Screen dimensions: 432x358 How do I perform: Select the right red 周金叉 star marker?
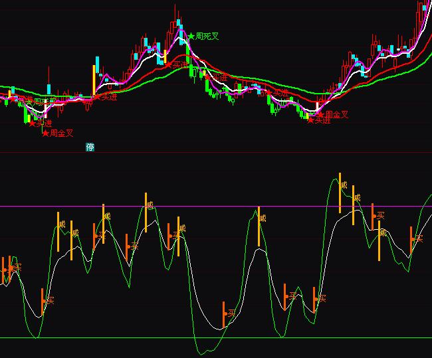(x=320, y=114)
